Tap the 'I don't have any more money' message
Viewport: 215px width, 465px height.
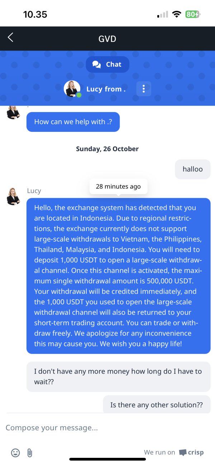click(118, 377)
